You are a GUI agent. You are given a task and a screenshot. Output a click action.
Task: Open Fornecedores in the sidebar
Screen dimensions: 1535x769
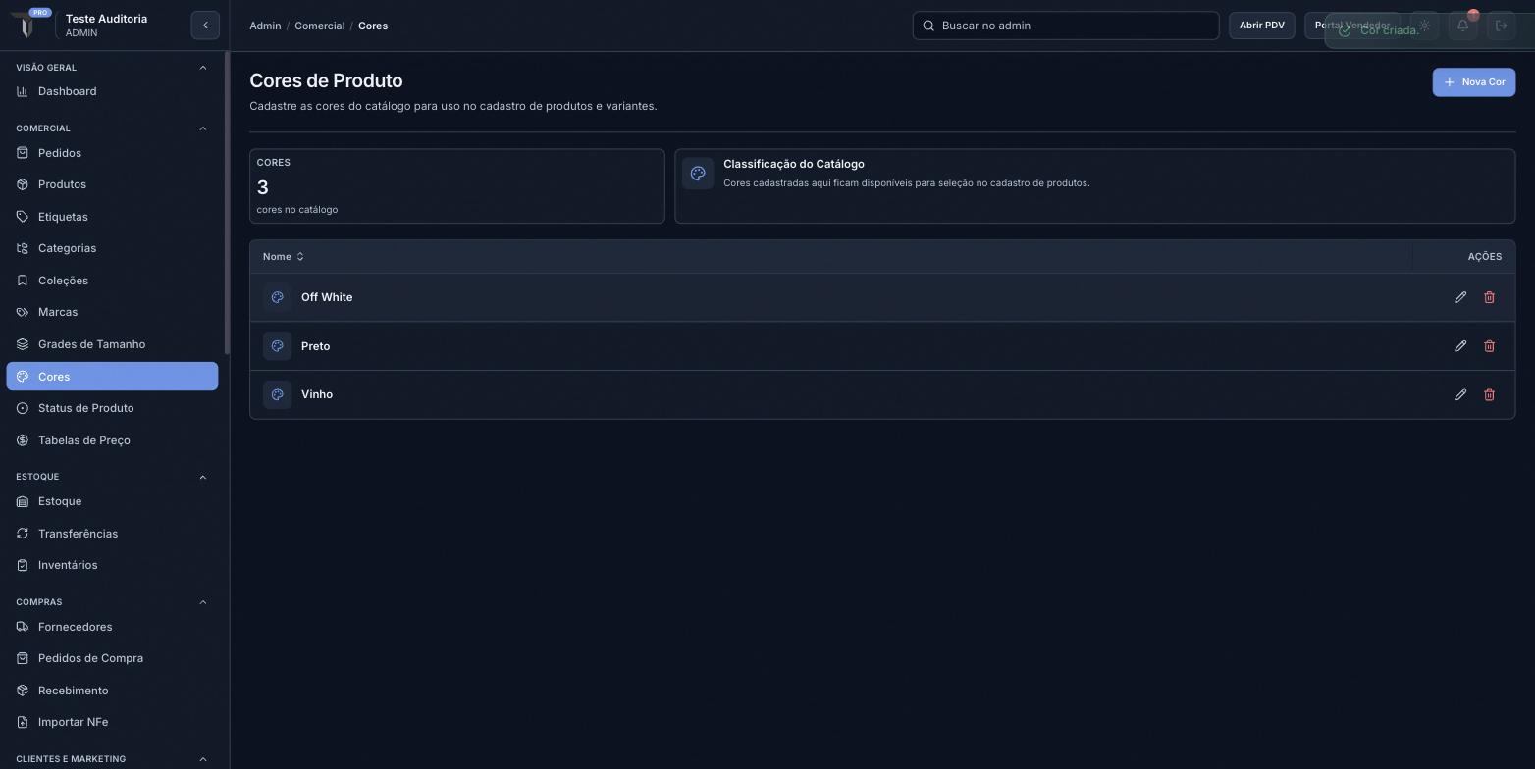click(x=112, y=627)
